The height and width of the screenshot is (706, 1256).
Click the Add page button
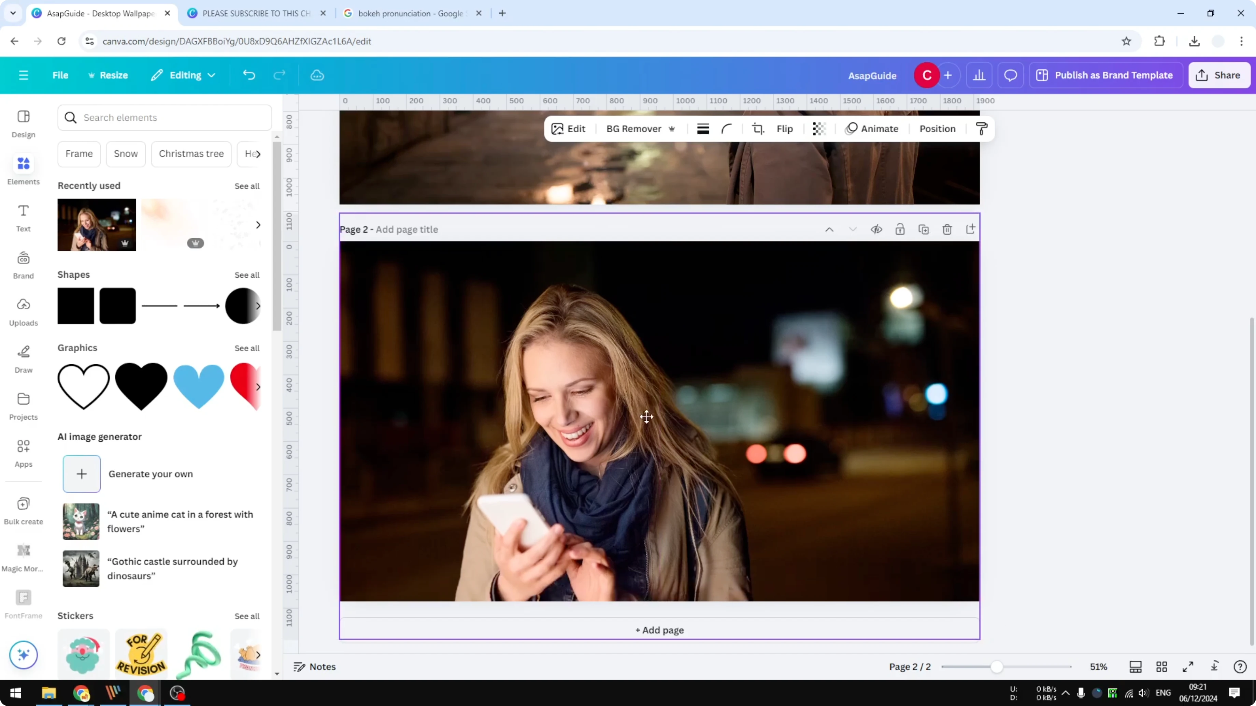point(659,630)
